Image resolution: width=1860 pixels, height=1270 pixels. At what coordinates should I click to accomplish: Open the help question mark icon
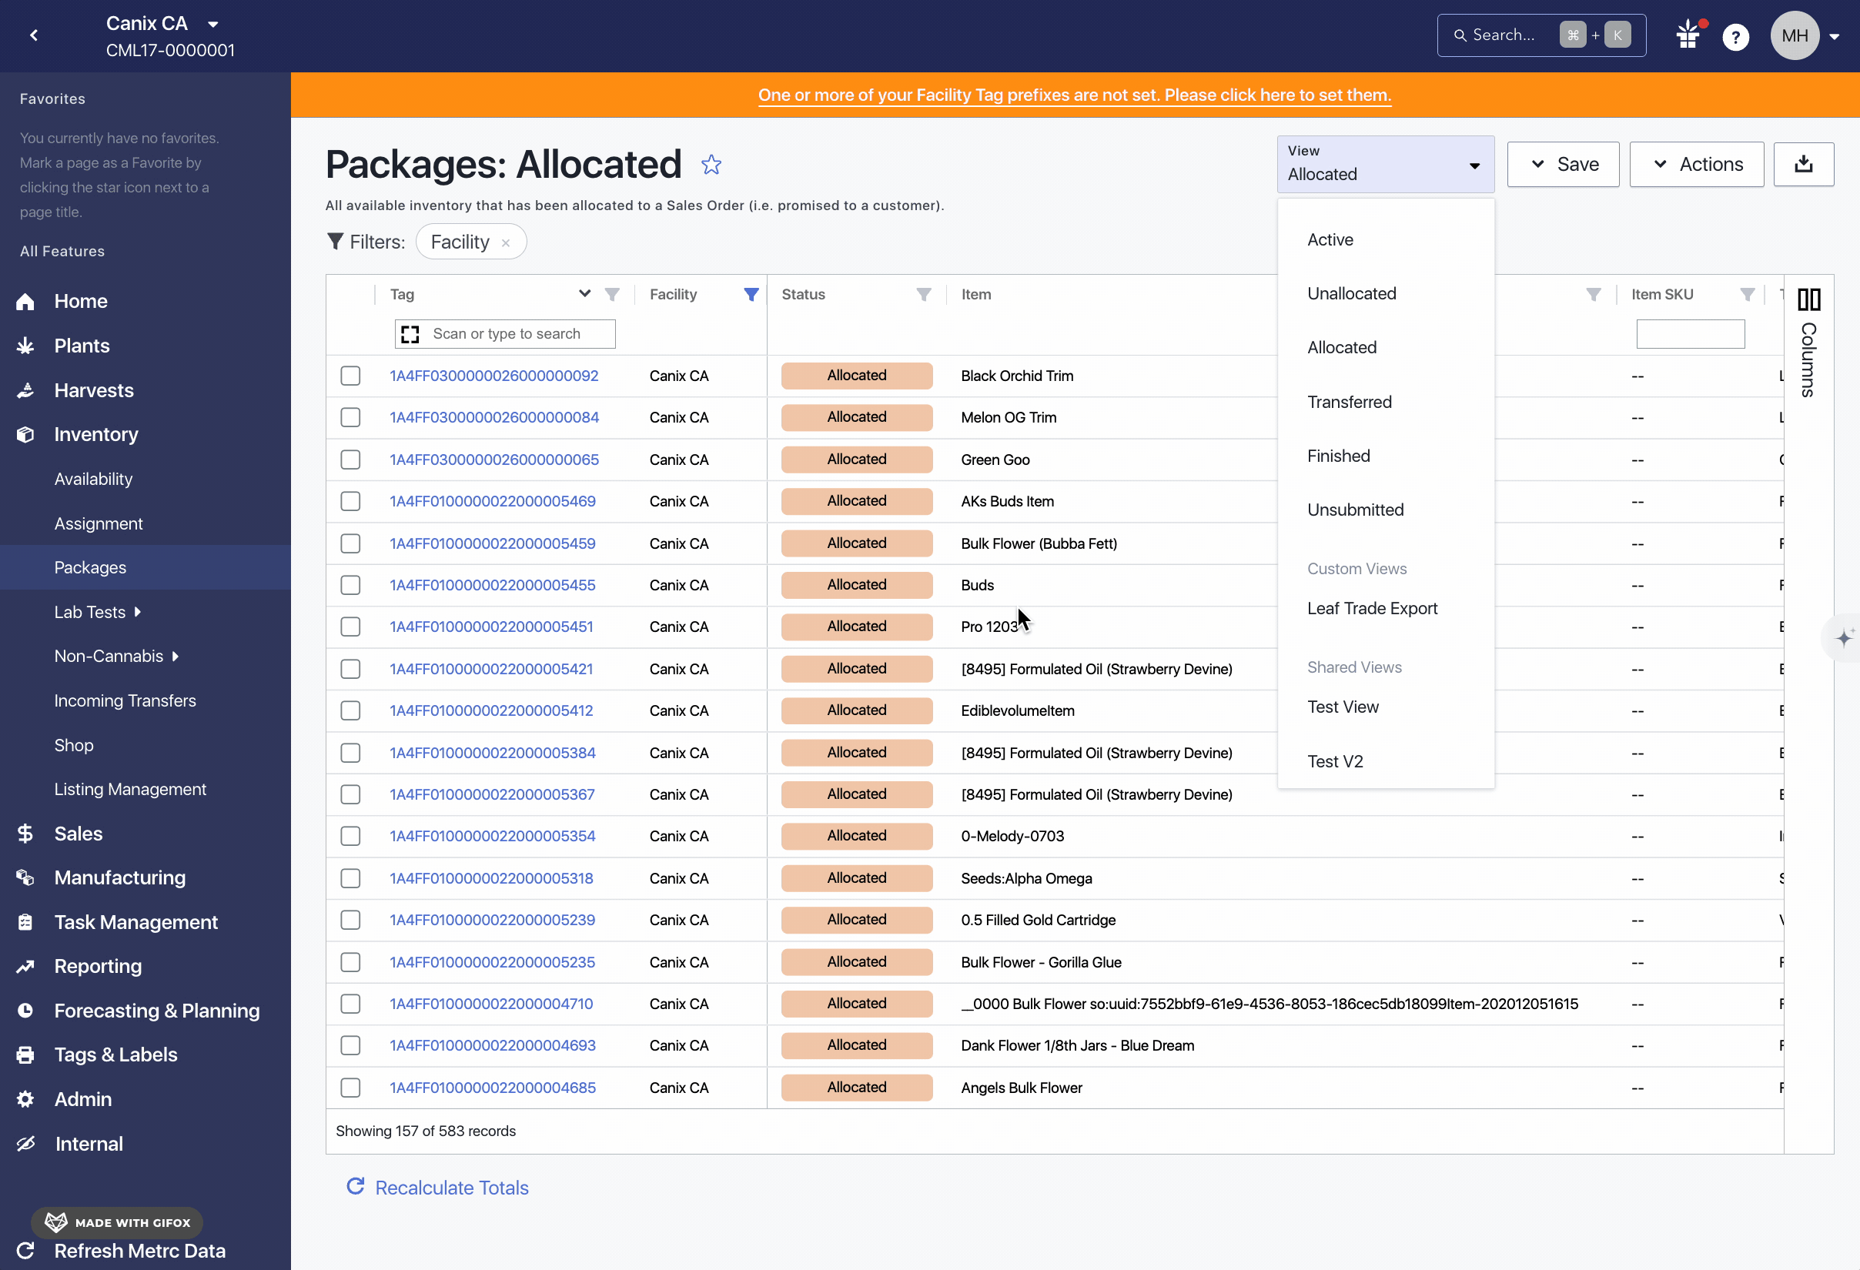1735,35
